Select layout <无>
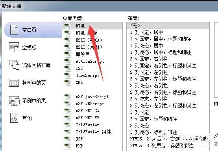This screenshot has height=151, width=218. click(x=168, y=25)
